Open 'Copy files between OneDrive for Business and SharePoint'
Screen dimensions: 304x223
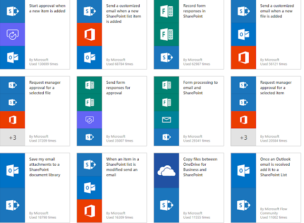(200, 167)
